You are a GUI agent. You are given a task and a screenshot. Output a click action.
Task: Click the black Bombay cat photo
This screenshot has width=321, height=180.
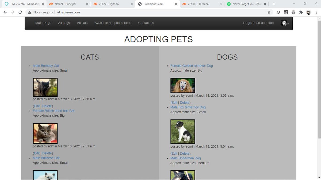[x=45, y=87]
